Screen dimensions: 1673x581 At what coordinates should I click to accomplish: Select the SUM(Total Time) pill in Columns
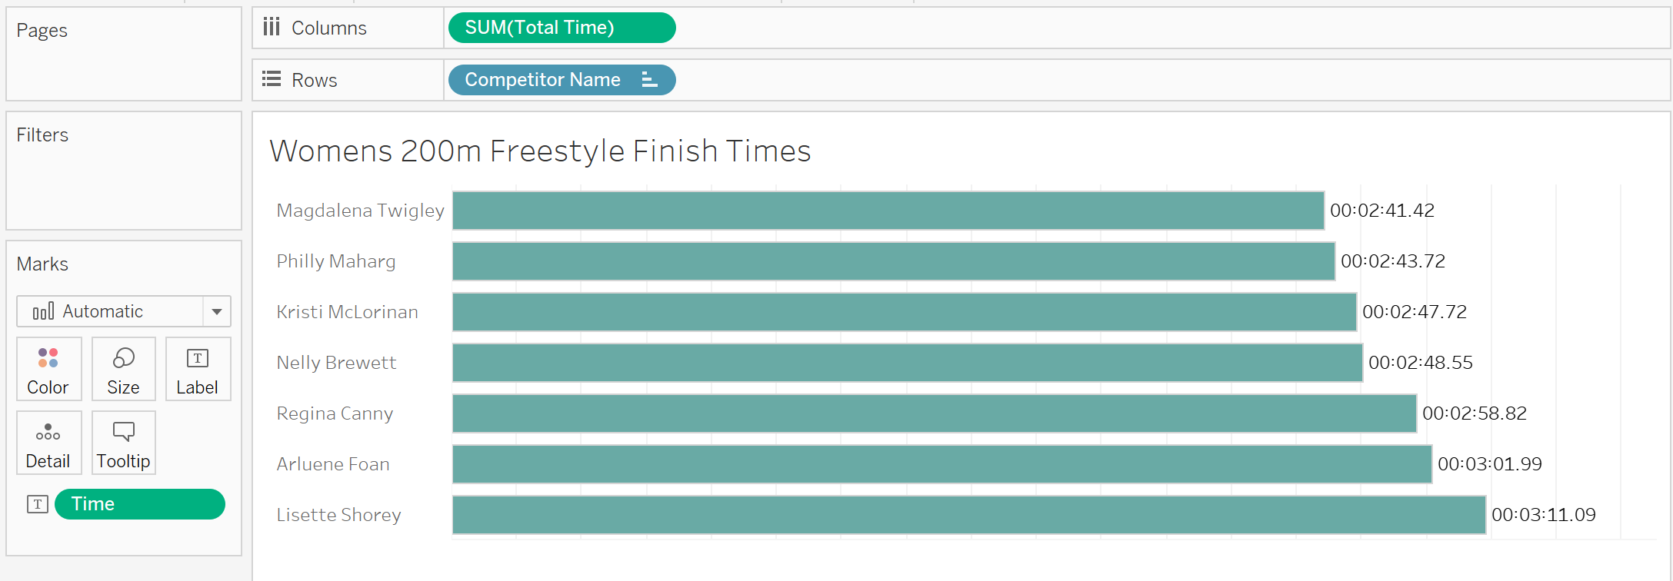562,28
